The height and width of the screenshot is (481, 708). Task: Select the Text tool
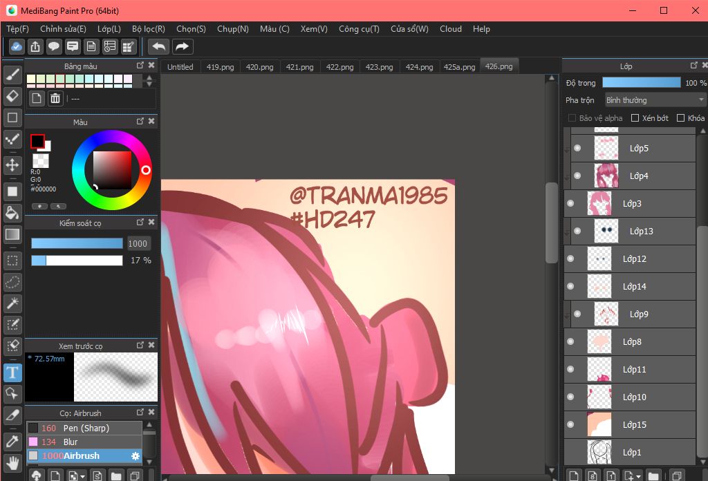point(12,372)
